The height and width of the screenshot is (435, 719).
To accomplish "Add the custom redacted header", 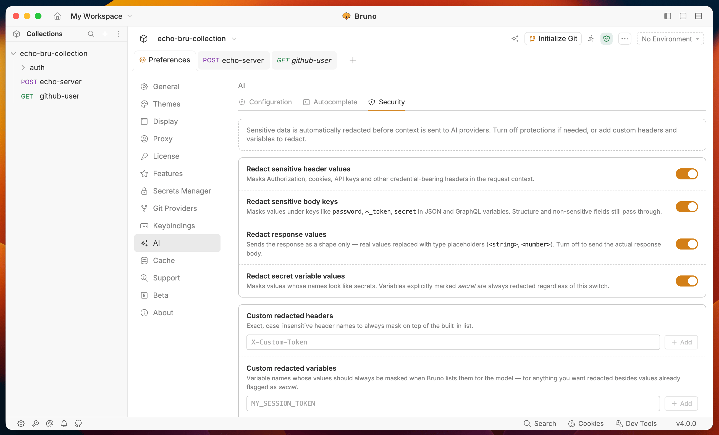I will tap(681, 342).
